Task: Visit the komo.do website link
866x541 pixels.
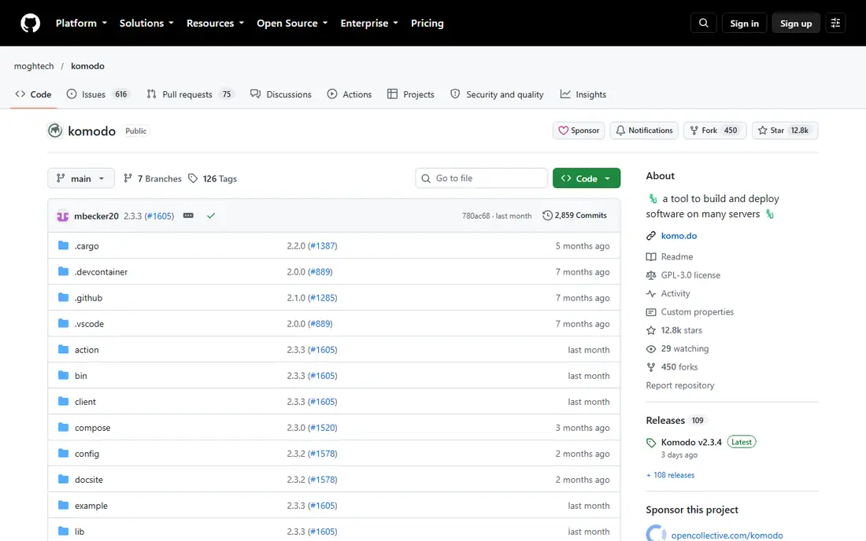Action: [679, 235]
